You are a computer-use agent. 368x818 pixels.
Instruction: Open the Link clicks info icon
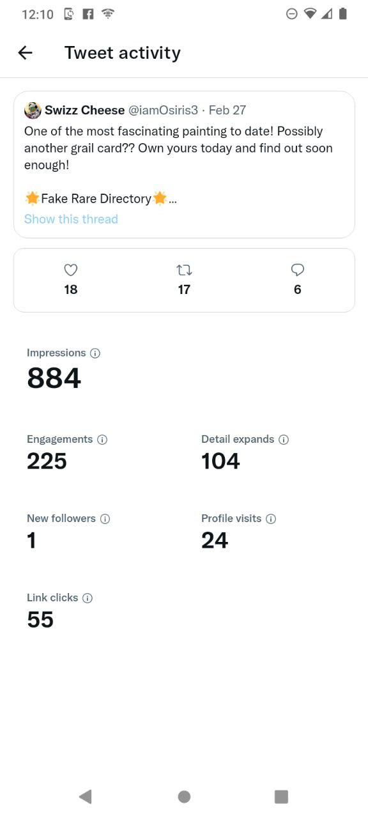[88, 598]
